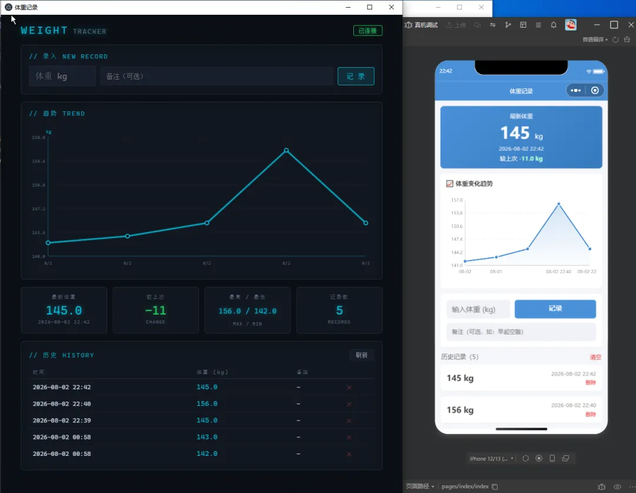Click the 5 RECORDS stat card
Viewport: 636px width, 493px height.
pyautogui.click(x=339, y=310)
